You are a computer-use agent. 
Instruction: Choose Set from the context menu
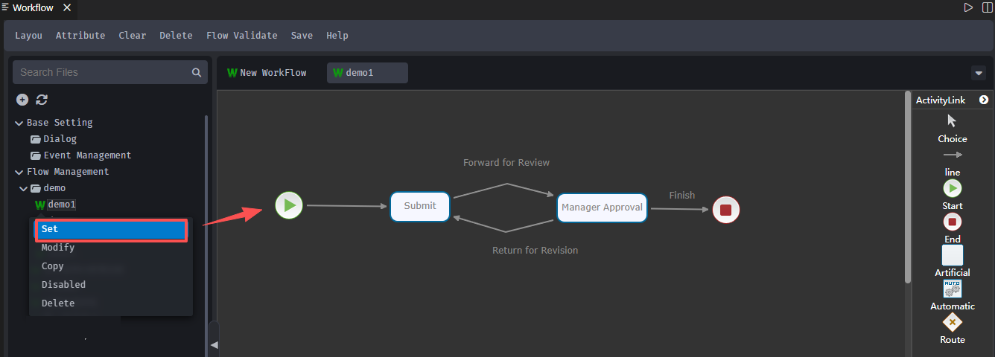click(x=111, y=230)
